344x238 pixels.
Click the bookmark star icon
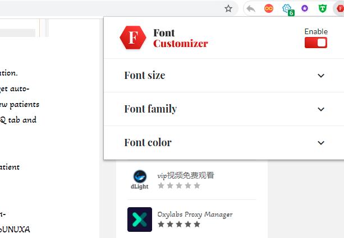coord(228,8)
